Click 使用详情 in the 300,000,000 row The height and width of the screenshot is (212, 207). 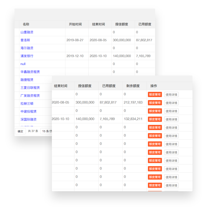171,103
